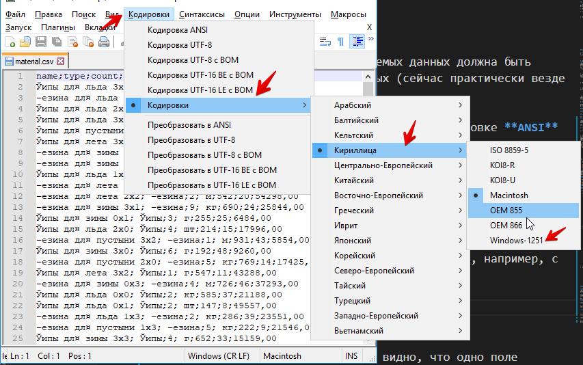Open the Синтаксисы menu
This screenshot has width=583, height=365.
[202, 14]
